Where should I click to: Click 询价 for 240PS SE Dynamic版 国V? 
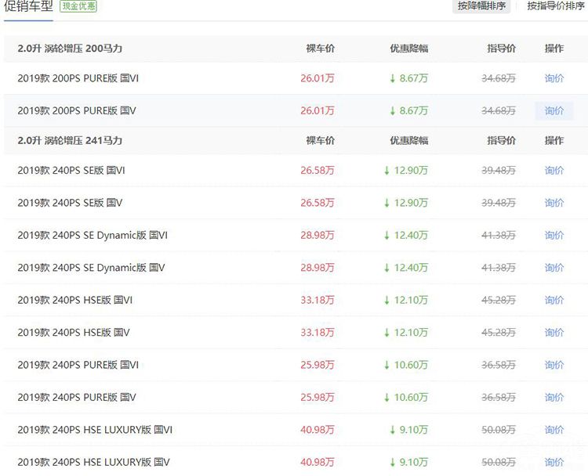554,268
